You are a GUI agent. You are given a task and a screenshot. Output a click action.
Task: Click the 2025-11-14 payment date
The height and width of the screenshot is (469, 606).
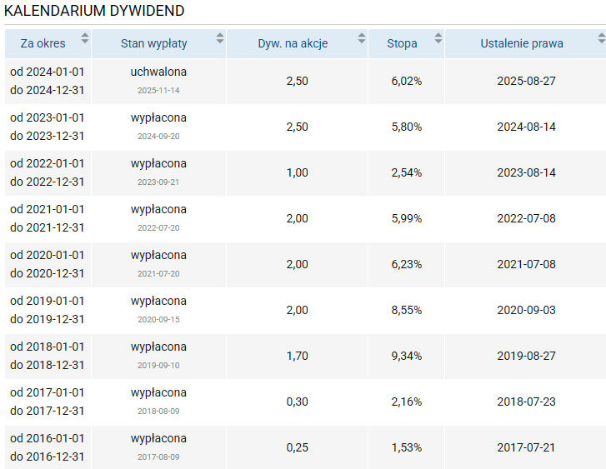click(158, 90)
